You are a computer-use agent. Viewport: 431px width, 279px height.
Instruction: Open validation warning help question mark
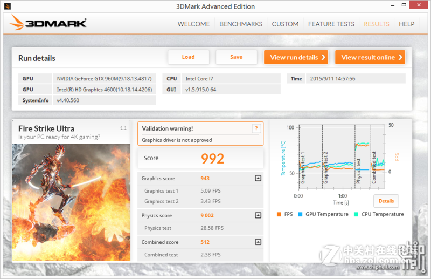pyautogui.click(x=256, y=128)
